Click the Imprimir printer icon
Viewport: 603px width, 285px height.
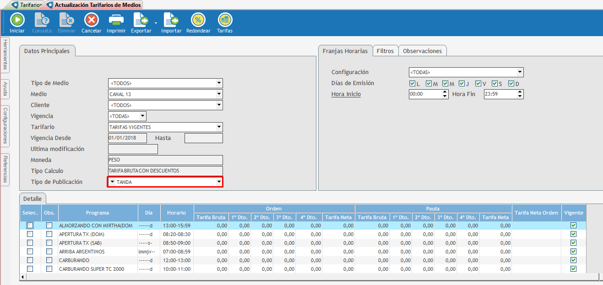coord(116,20)
